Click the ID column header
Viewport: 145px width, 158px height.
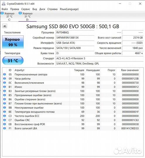(10, 70)
